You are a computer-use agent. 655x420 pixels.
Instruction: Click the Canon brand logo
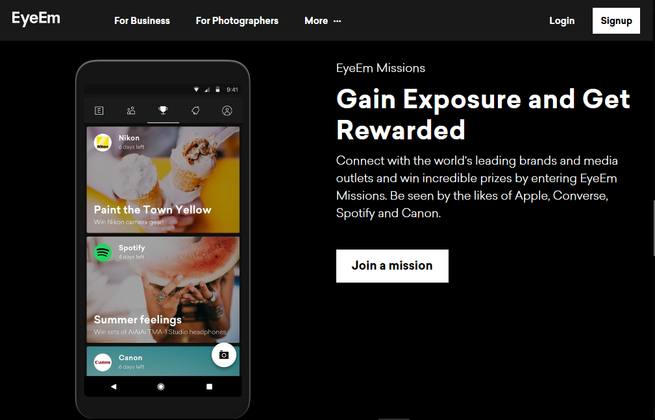pyautogui.click(x=103, y=362)
